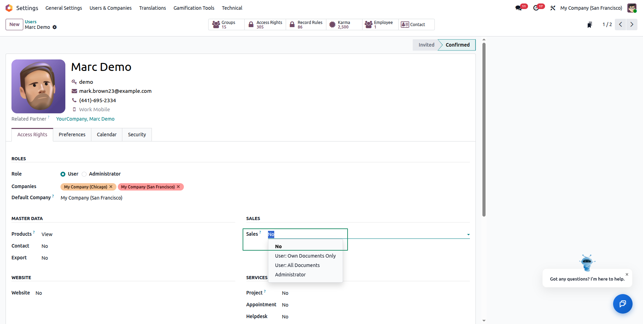Go to next record arrow
The height and width of the screenshot is (324, 643).
[x=632, y=24]
